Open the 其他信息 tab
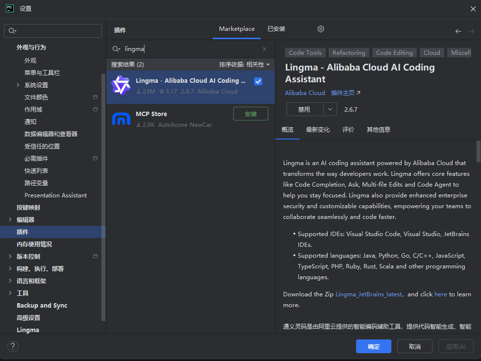This screenshot has width=481, height=361. point(378,130)
